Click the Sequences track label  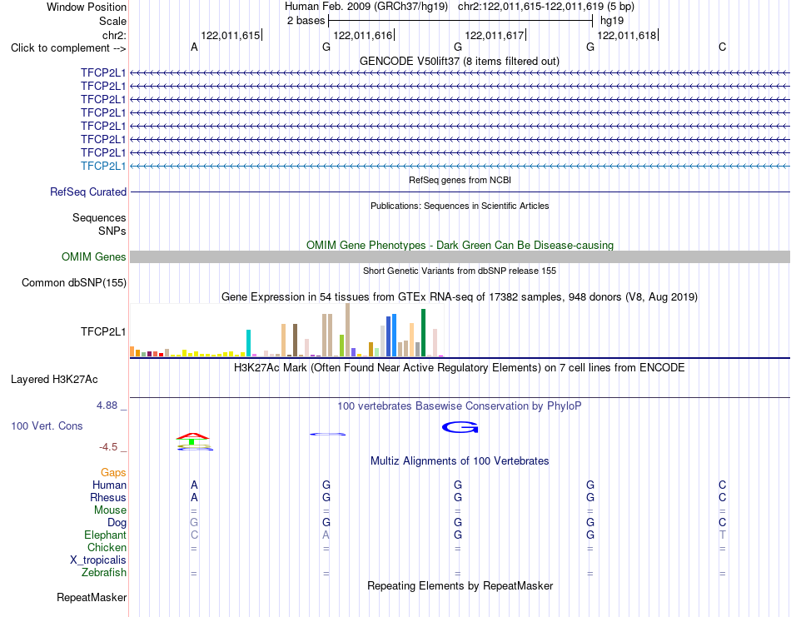click(x=99, y=217)
